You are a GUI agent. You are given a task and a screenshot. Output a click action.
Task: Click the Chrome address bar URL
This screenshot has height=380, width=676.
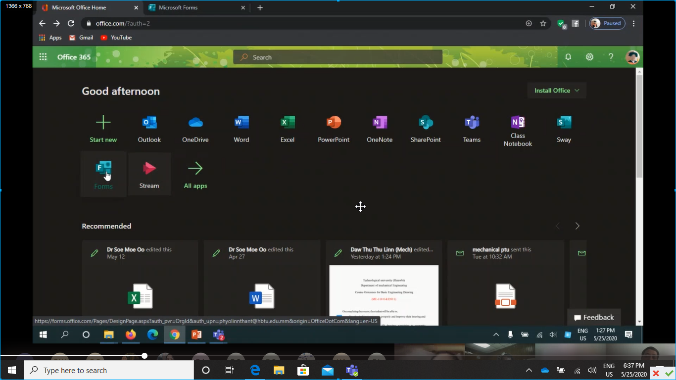123,23
